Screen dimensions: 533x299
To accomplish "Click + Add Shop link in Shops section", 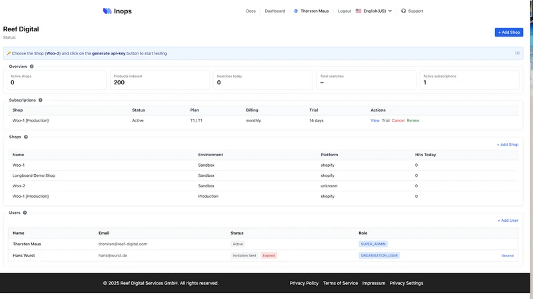I will click(x=508, y=144).
